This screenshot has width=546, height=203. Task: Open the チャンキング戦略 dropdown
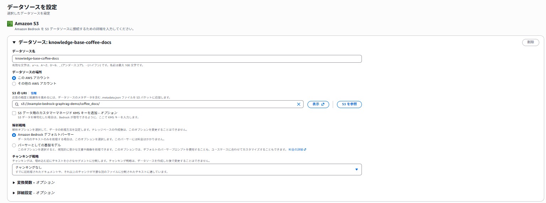click(x=187, y=169)
